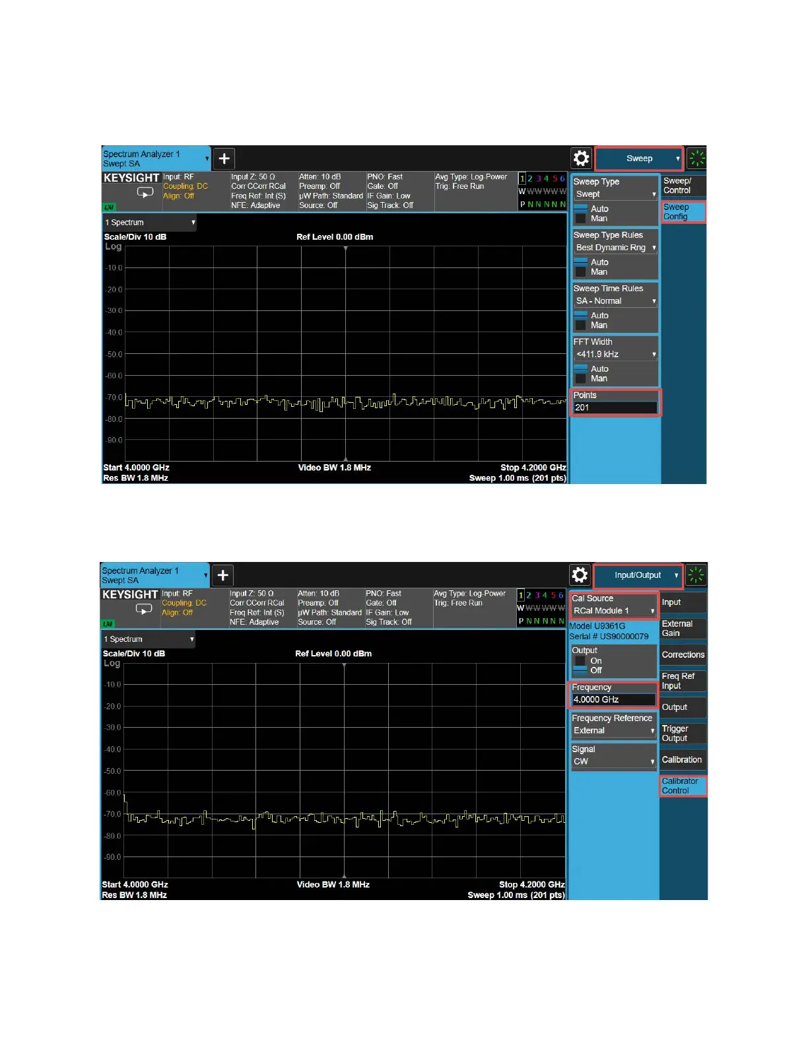
Task: Open the Input/Output menu panel dropdown
Action: pyautogui.click(x=638, y=575)
